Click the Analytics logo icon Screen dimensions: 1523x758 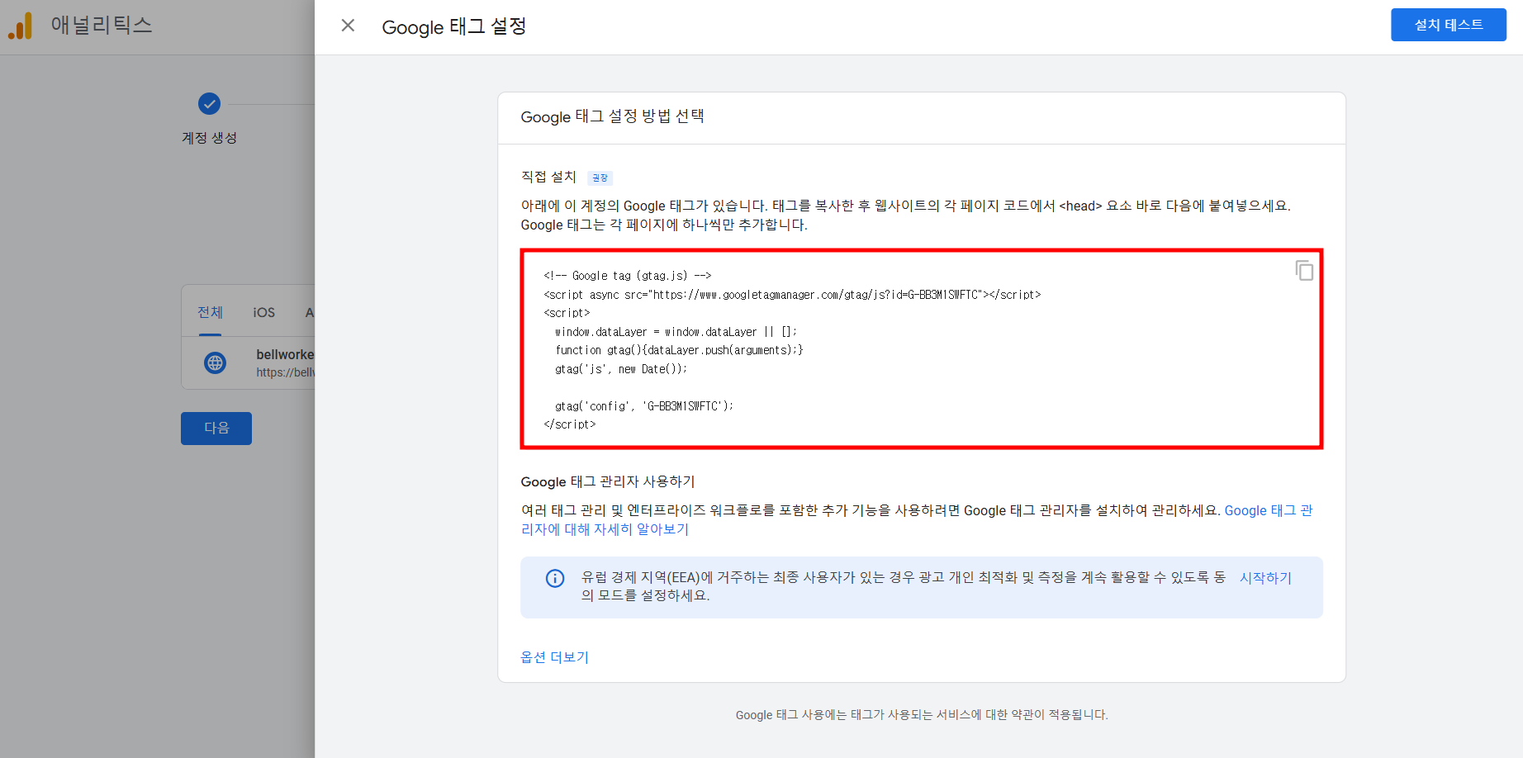(21, 26)
